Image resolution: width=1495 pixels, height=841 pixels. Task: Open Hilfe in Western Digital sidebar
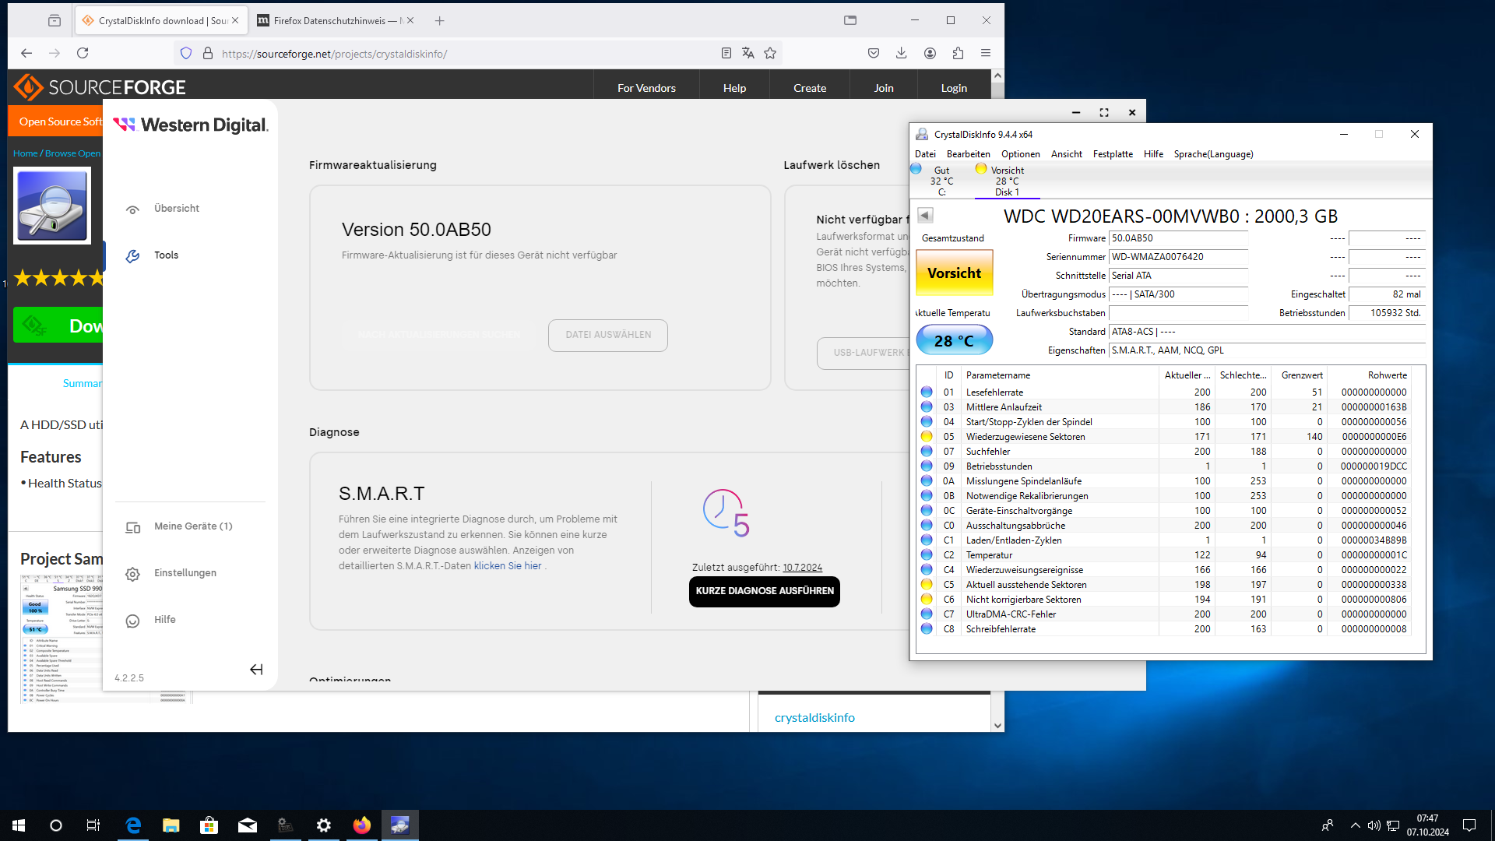coord(164,620)
